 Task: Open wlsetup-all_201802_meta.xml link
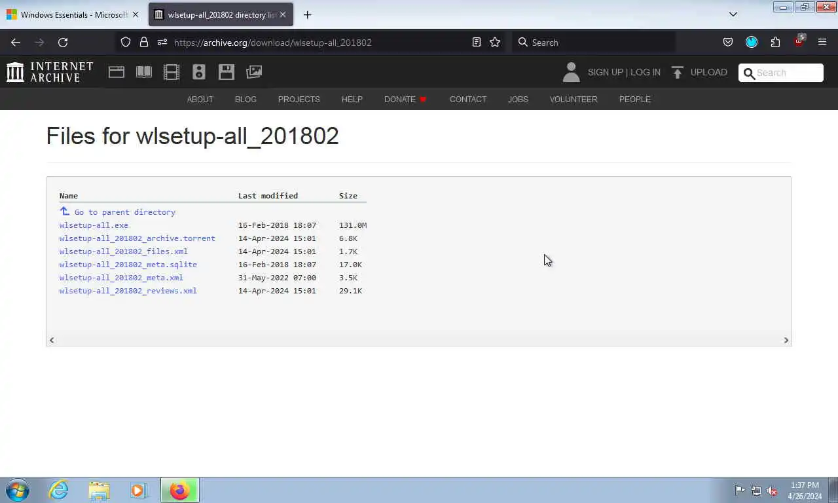[x=121, y=278]
